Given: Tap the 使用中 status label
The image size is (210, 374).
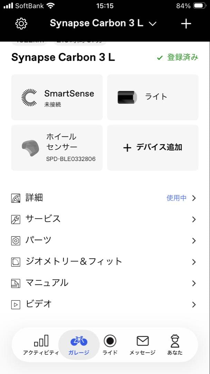Looking at the screenshot, I should pyautogui.click(x=176, y=198).
